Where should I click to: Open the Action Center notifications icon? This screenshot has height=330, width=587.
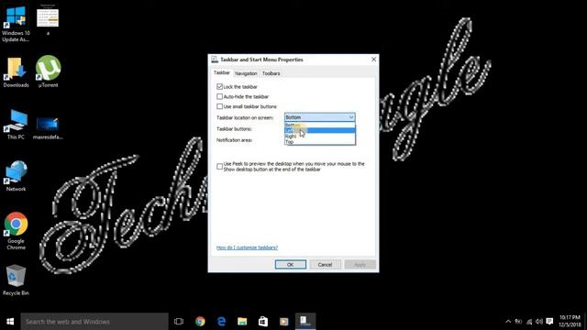[x=549, y=322]
